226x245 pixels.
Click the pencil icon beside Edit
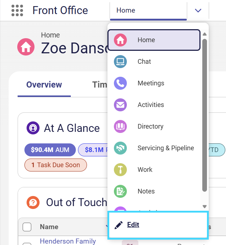pyautogui.click(x=119, y=225)
